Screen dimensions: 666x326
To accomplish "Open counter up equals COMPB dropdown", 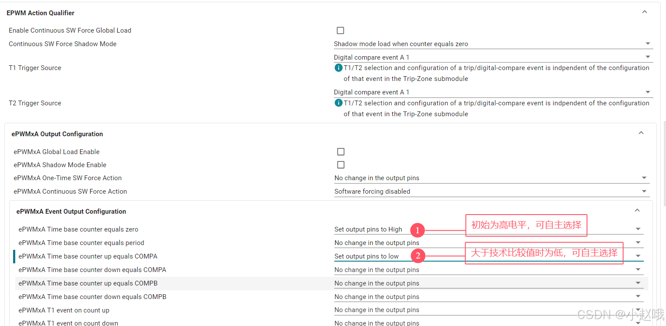I will coord(489,283).
